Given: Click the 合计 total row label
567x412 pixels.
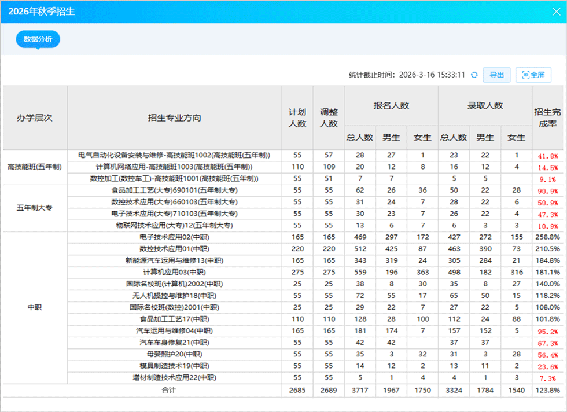Looking at the screenshot, I should click(x=169, y=390).
